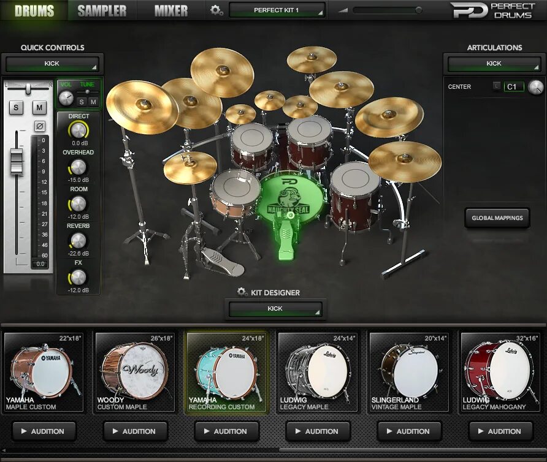Select the Yamaha Recording Custom 24"x18" thumbnail
Image resolution: width=547 pixels, height=462 pixels.
pyautogui.click(x=226, y=373)
